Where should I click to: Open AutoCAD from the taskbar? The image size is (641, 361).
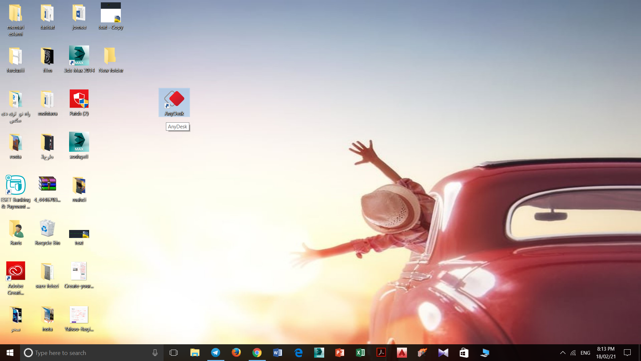coord(402,353)
